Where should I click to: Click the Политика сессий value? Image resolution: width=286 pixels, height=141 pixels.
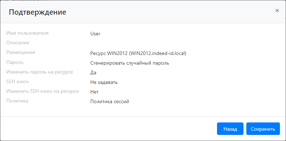(x=110, y=102)
